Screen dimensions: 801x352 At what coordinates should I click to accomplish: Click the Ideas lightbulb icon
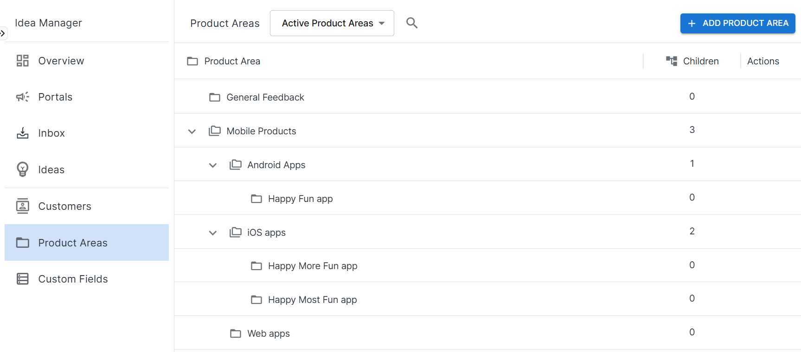click(x=23, y=170)
